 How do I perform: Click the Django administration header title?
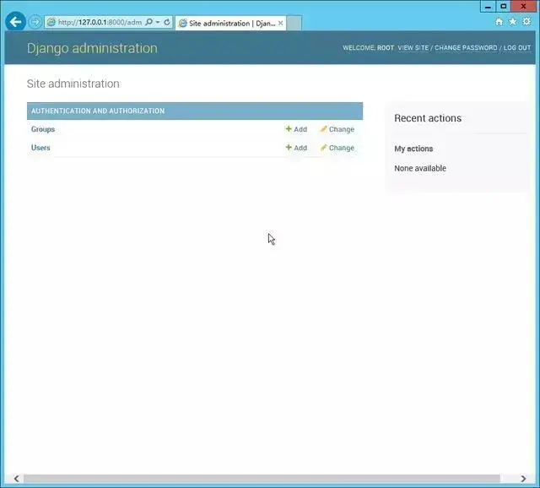[92, 48]
